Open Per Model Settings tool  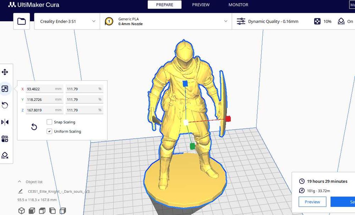[x=5, y=138]
